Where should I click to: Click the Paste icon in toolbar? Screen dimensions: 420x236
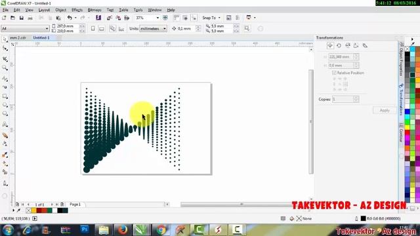(58, 18)
